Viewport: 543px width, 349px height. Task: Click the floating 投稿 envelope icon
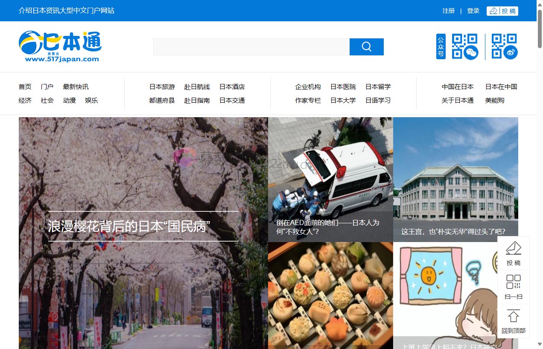tap(513, 248)
